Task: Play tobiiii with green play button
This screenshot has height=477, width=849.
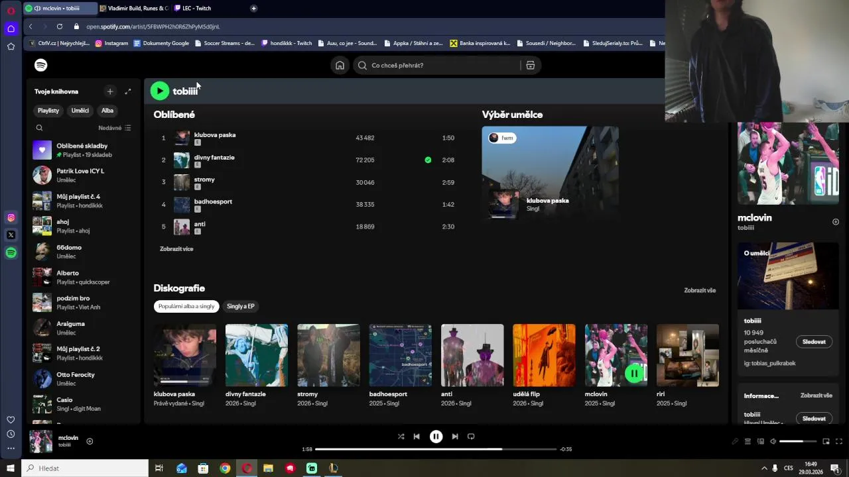Action: click(x=160, y=91)
